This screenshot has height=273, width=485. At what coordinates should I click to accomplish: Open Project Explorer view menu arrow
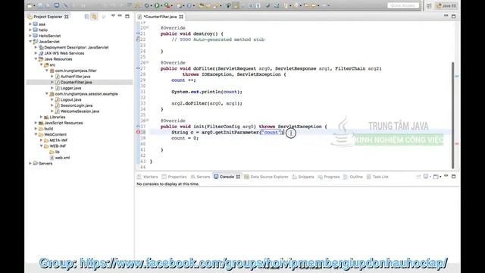(x=113, y=16)
